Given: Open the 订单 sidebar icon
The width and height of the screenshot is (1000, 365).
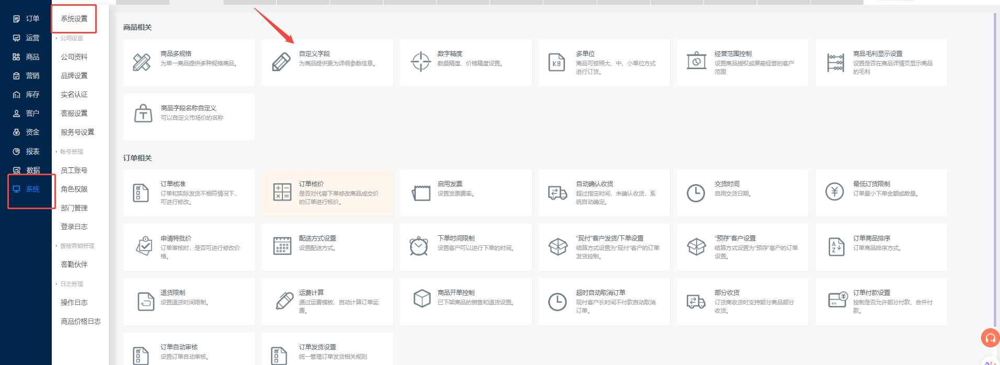Looking at the screenshot, I should coord(16,19).
